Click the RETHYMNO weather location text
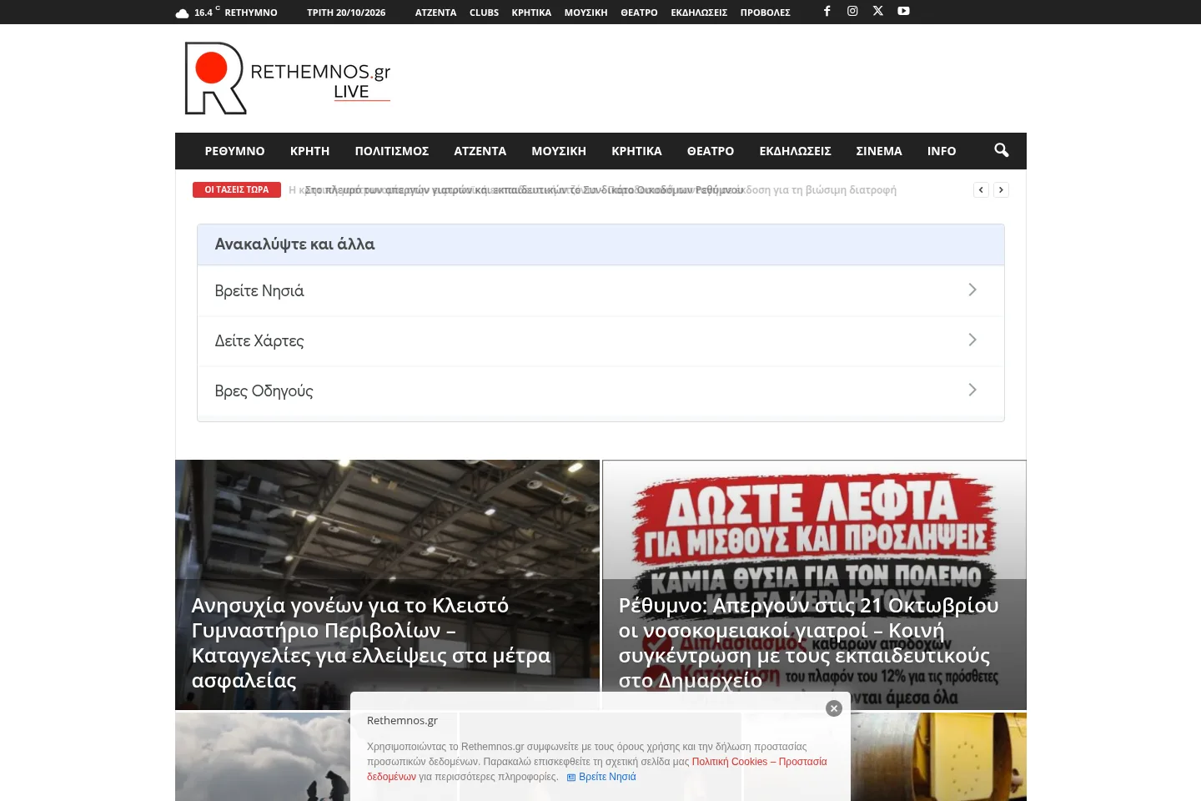Viewport: 1201px width, 801px height. pos(251,13)
